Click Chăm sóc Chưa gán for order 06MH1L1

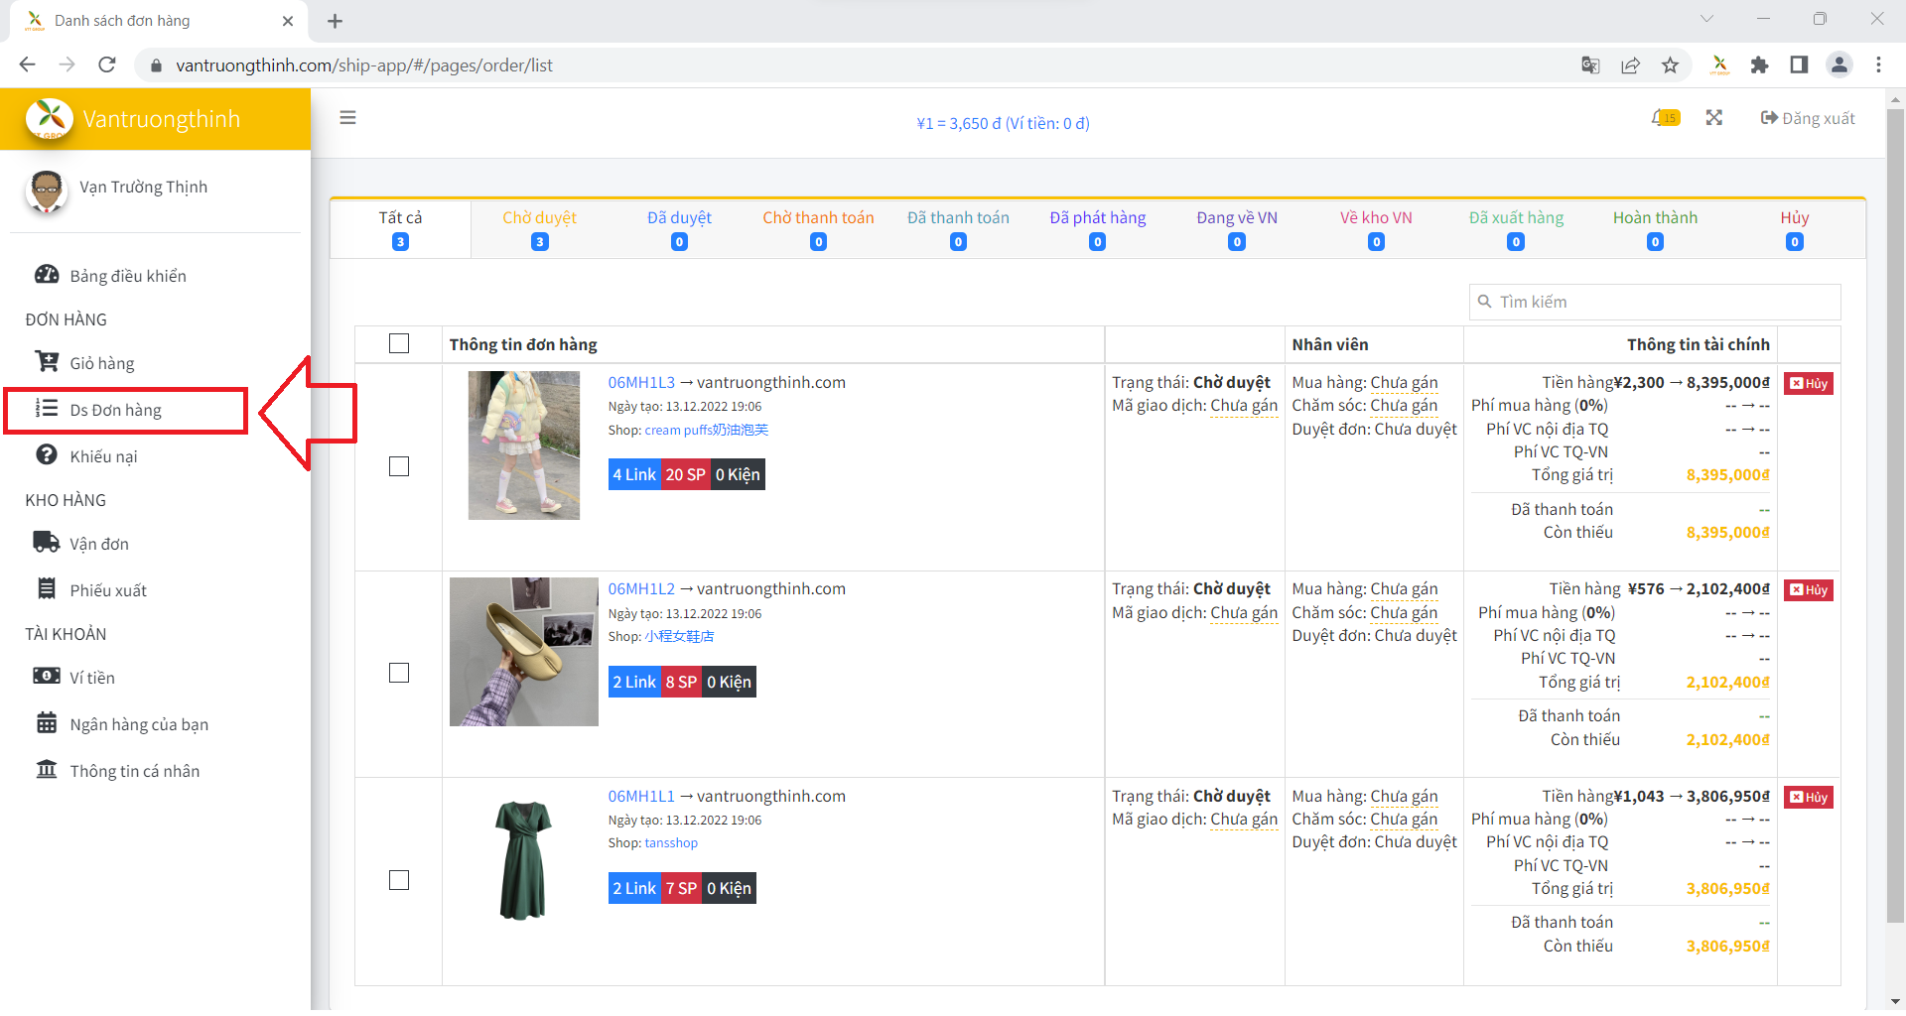pos(1404,819)
